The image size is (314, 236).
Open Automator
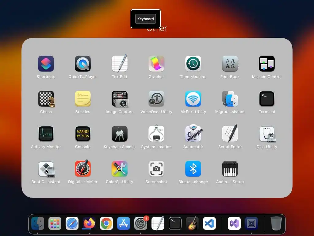pyautogui.click(x=193, y=133)
